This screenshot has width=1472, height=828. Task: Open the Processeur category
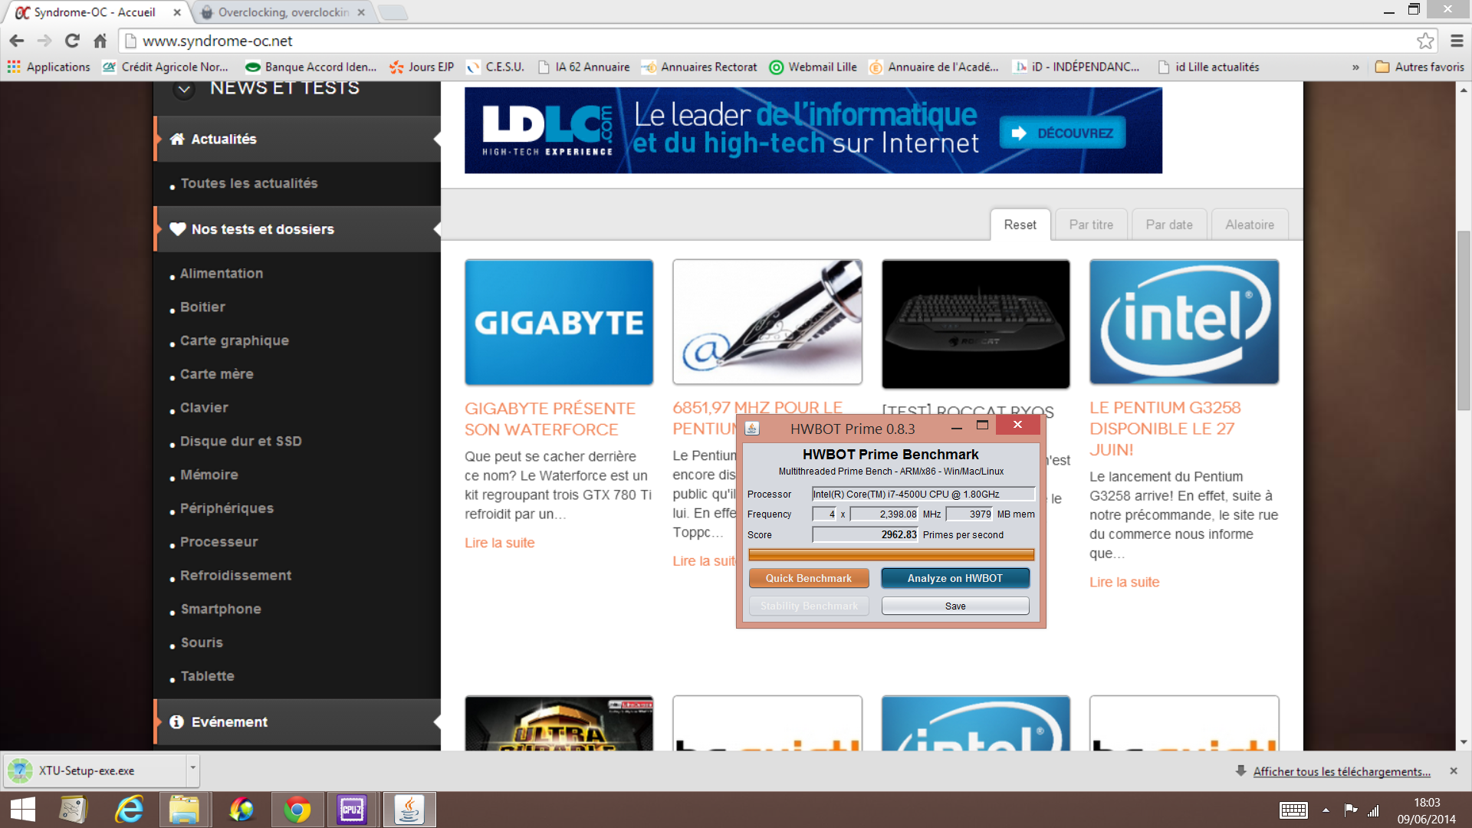[x=219, y=542]
